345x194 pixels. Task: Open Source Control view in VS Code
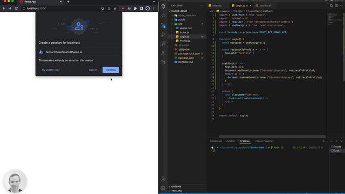163,25
